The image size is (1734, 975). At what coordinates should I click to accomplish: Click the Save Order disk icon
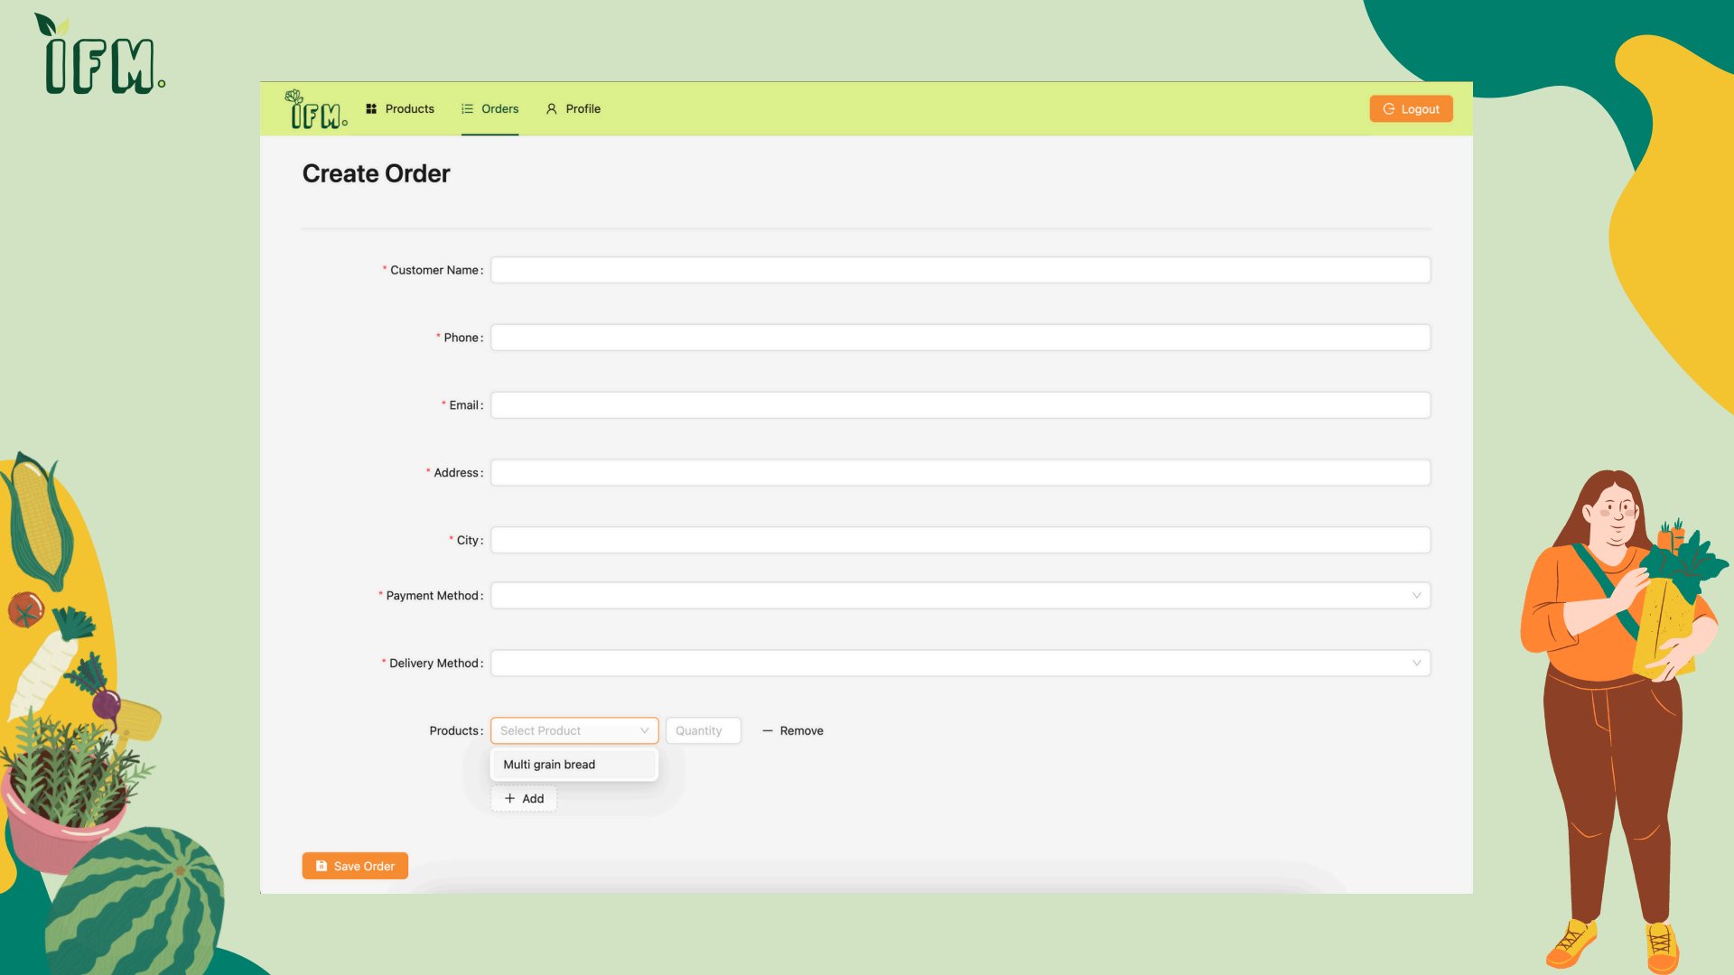[322, 867]
